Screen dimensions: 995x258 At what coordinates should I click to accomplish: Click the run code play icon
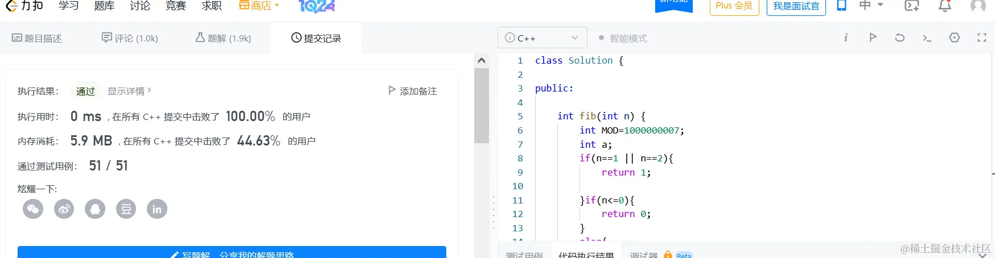(873, 38)
